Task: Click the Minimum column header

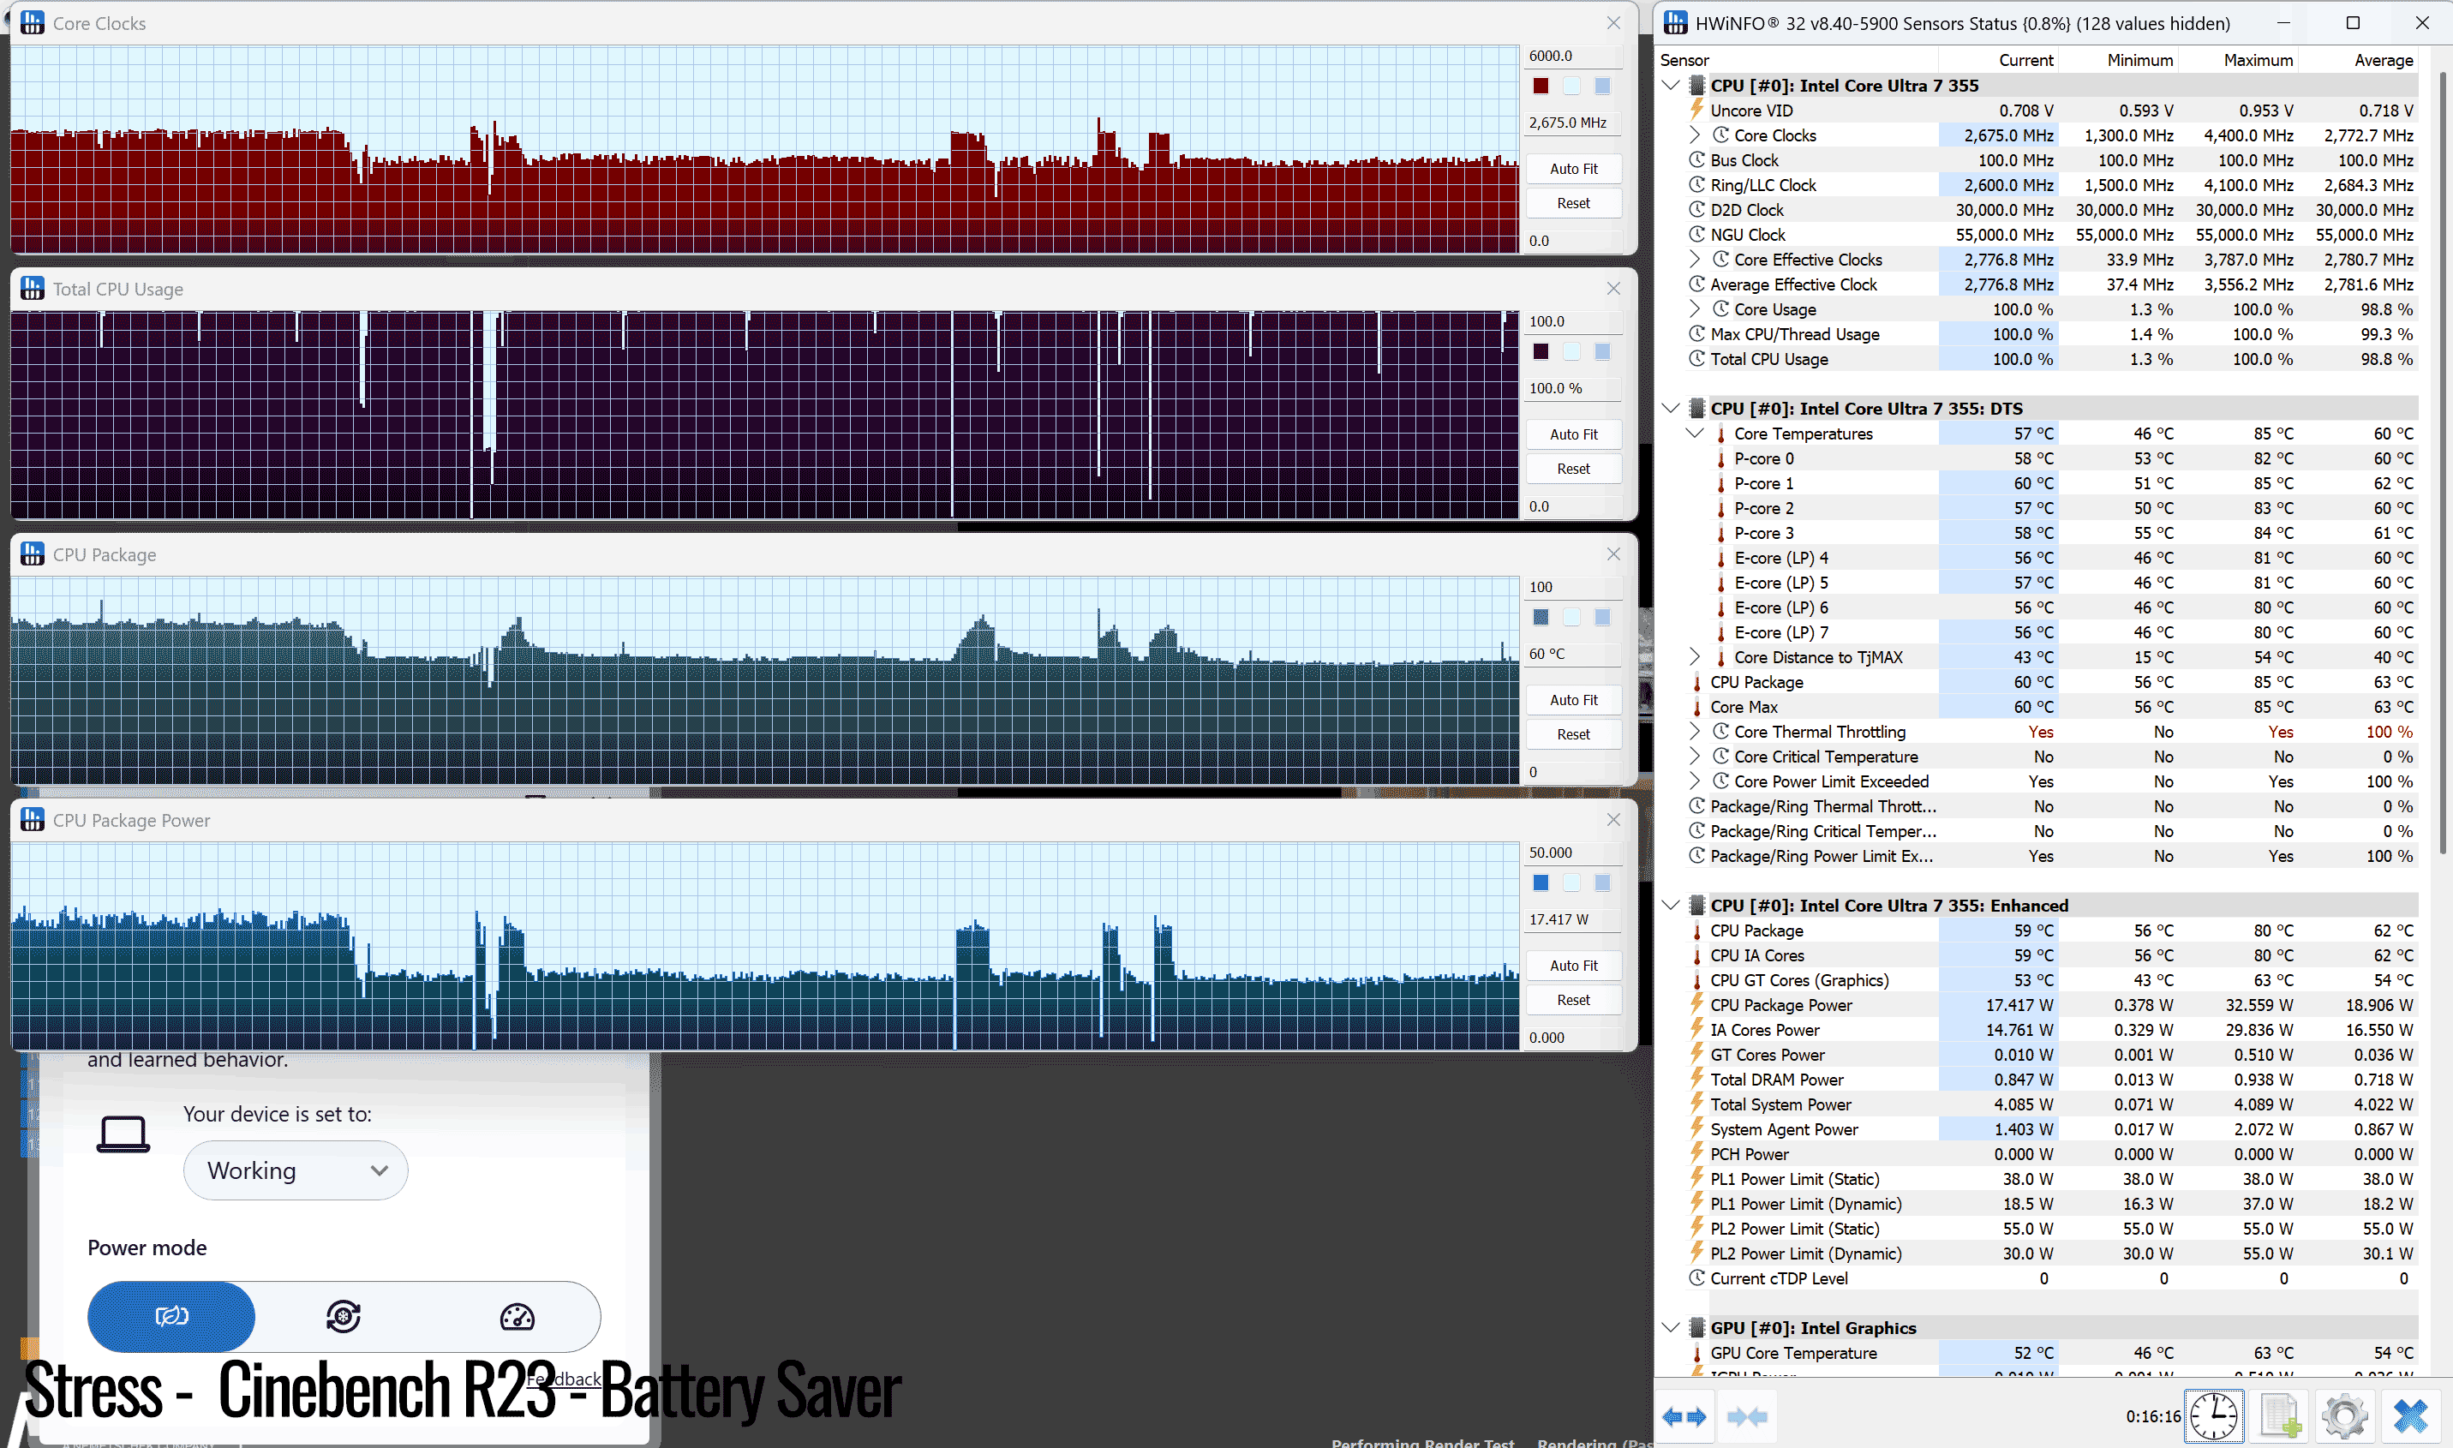Action: 2117,59
